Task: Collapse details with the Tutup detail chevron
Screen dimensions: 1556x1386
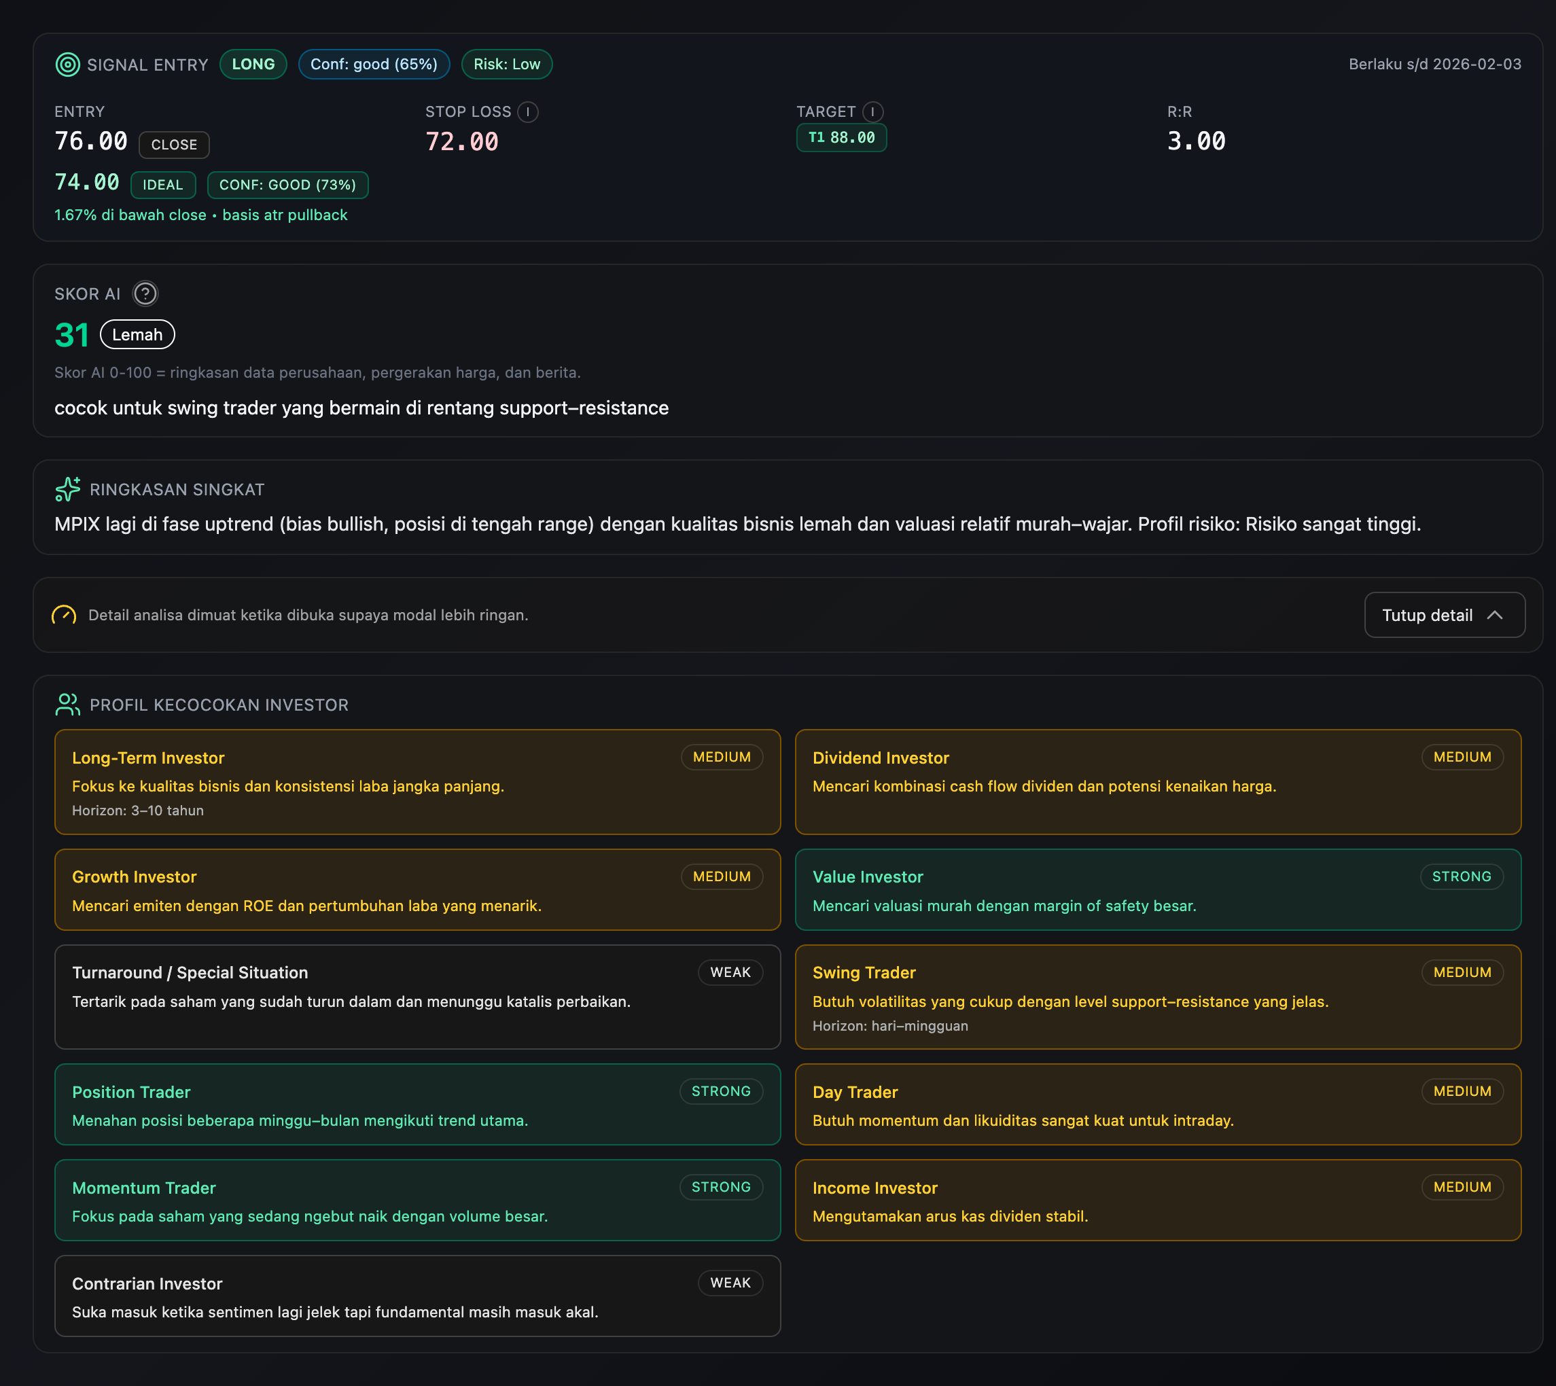Action: [x=1494, y=616]
